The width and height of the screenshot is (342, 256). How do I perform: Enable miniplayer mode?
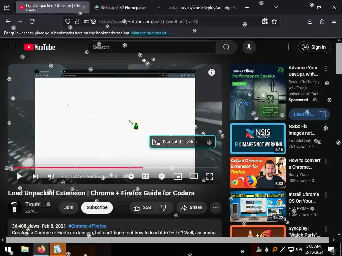point(178,176)
